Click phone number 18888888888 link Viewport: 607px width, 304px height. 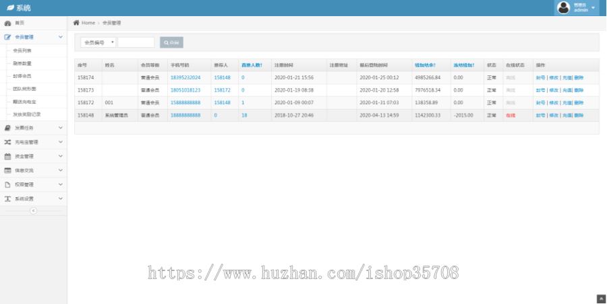point(185,116)
